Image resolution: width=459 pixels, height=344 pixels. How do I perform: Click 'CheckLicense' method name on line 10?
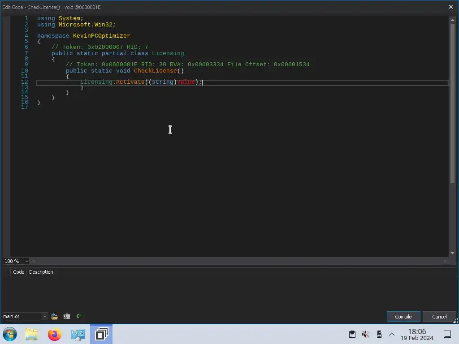click(x=156, y=71)
